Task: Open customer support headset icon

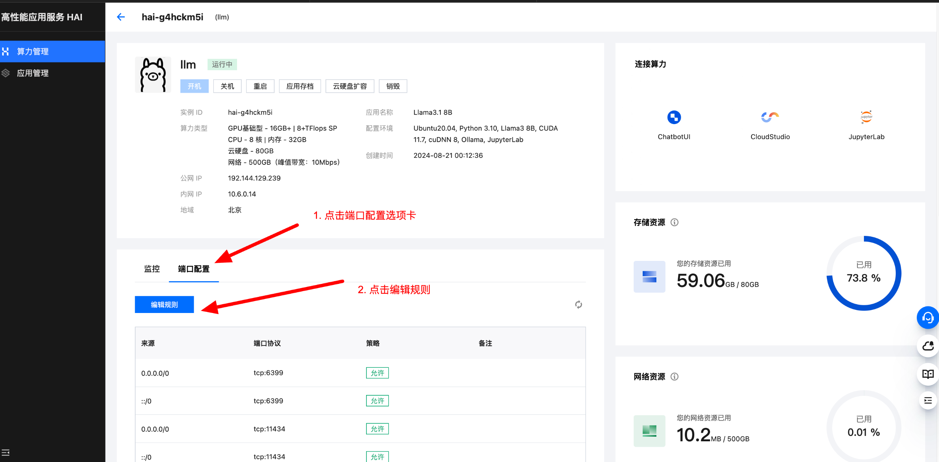Action: [x=928, y=318]
